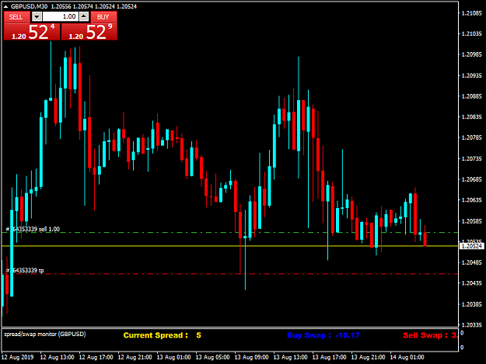The width and height of the screenshot is (486, 364).
Task: Click the sell price 1.20 52 4 tile
Action: tap(32, 32)
